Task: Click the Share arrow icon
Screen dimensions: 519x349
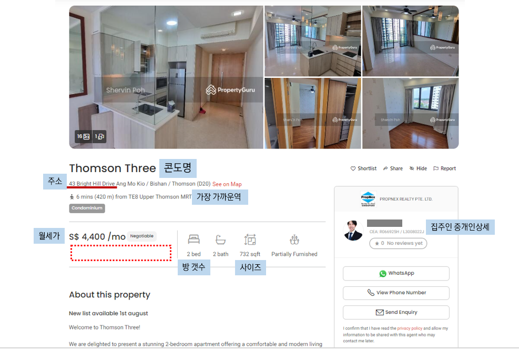Action: pyautogui.click(x=385, y=168)
